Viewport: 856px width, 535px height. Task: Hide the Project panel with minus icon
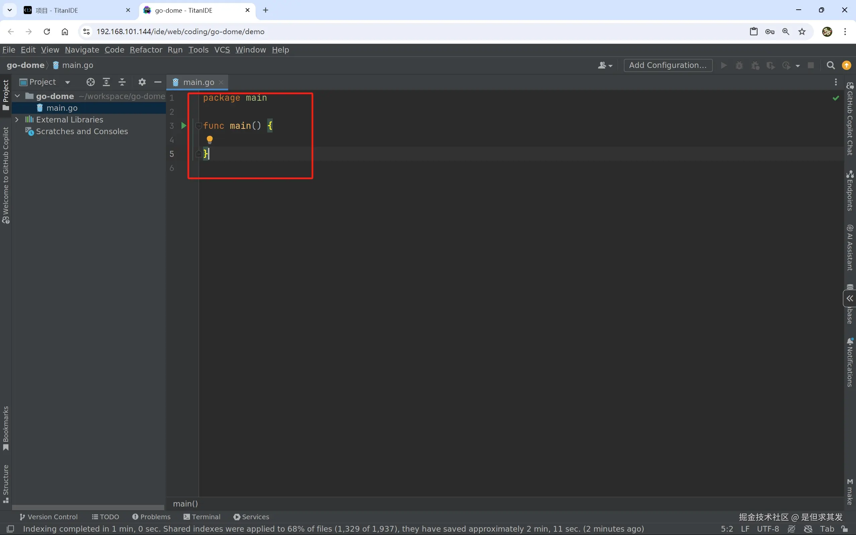point(158,82)
